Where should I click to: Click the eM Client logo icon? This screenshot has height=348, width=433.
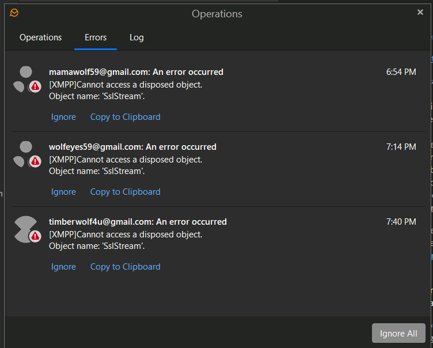(x=14, y=13)
